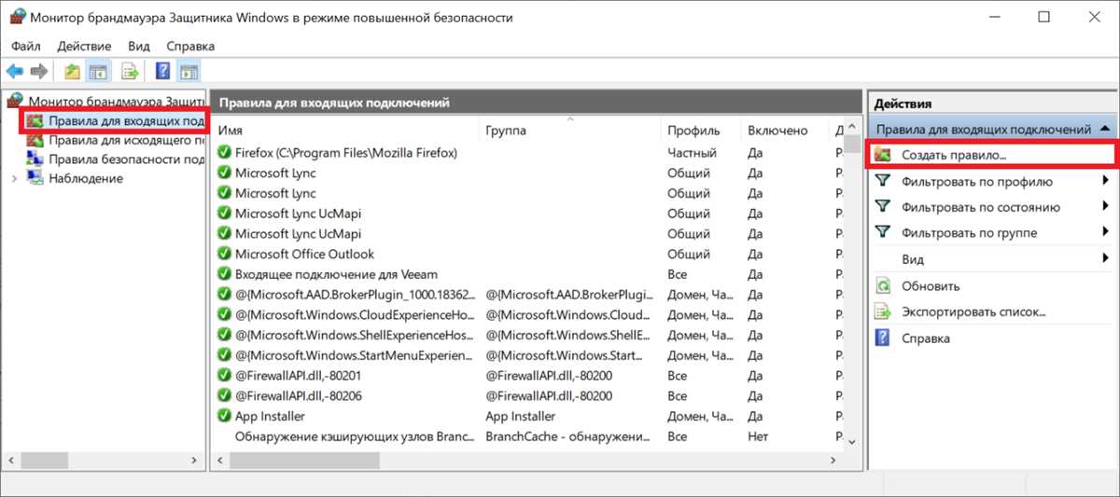
Task: Open the Фильтровать по группе submenu arrow
Action: 1105,233
